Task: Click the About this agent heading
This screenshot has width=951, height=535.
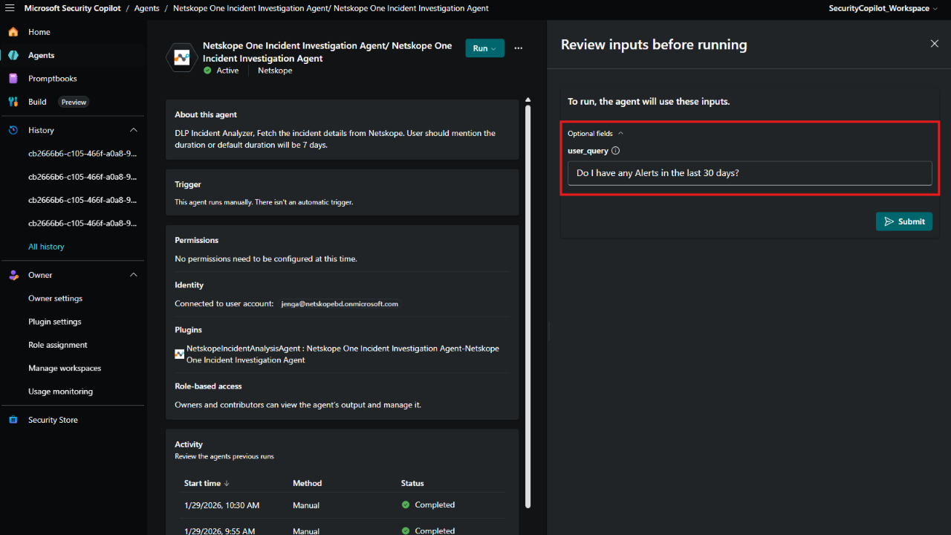Action: pyautogui.click(x=206, y=114)
